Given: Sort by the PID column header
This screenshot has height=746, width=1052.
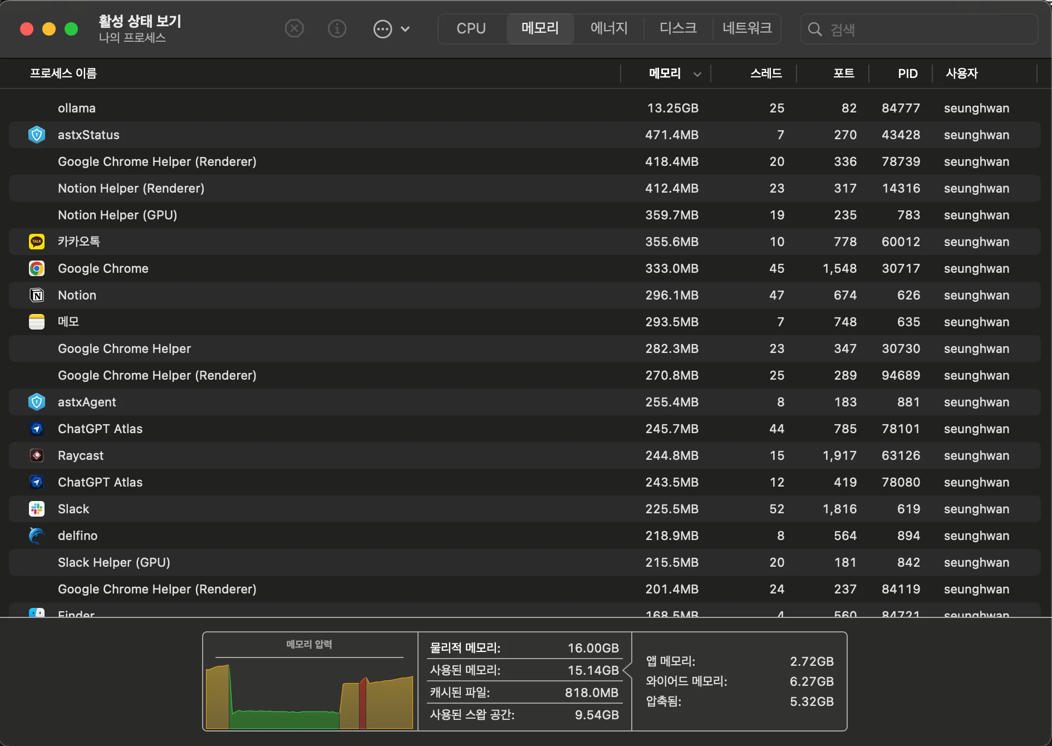Looking at the screenshot, I should coord(907,73).
